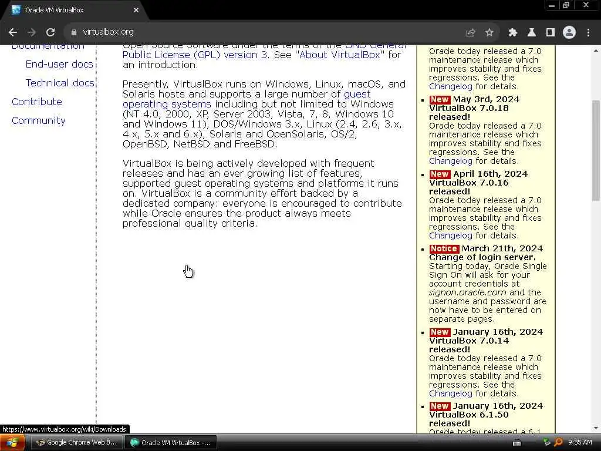Open the End-user docs link
601x451 pixels.
(59, 64)
